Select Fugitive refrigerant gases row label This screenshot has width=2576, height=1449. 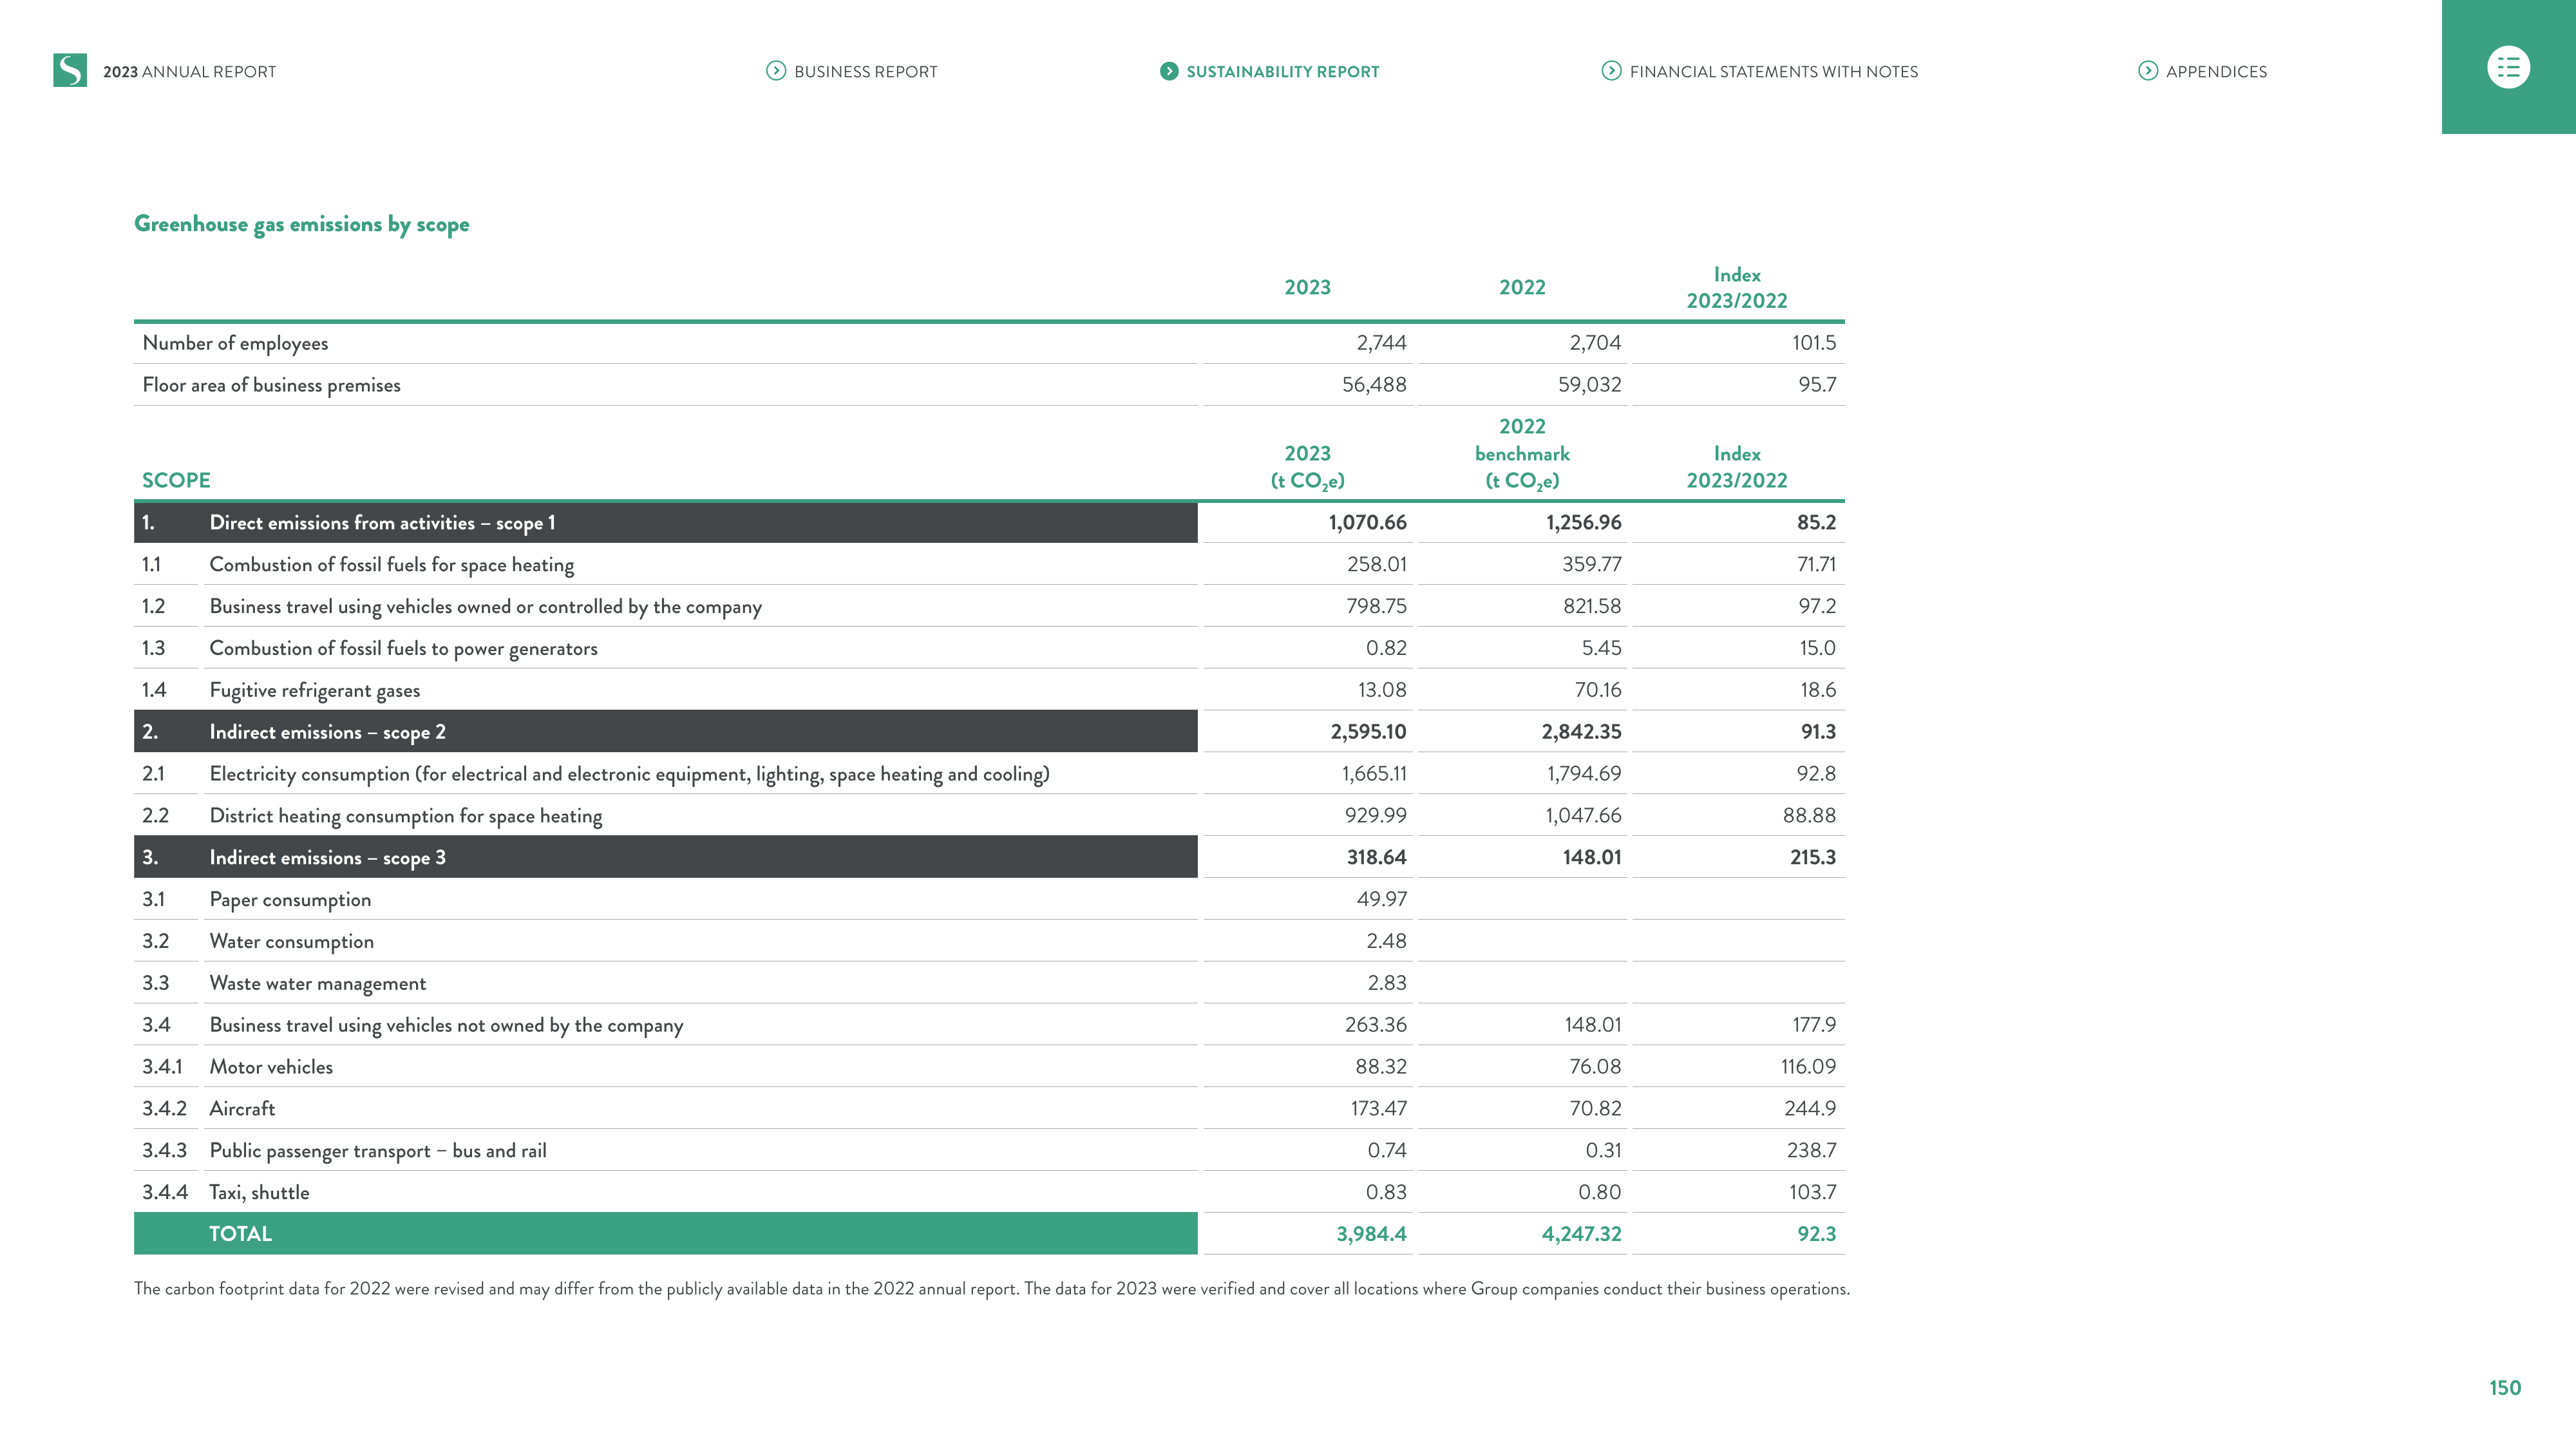pyautogui.click(x=314, y=691)
